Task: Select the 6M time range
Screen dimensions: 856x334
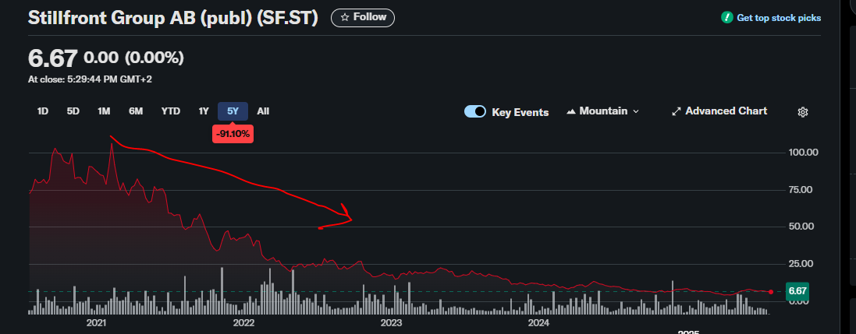Action: 136,111
